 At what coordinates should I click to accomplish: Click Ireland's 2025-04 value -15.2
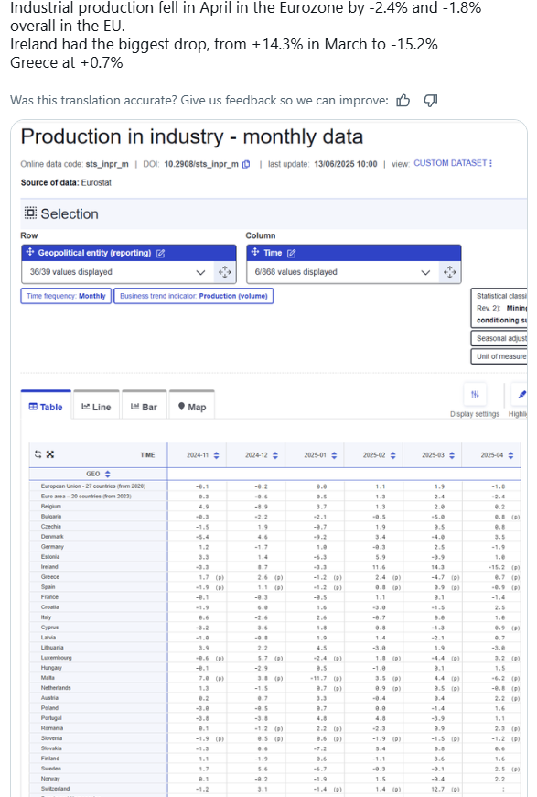click(x=497, y=567)
